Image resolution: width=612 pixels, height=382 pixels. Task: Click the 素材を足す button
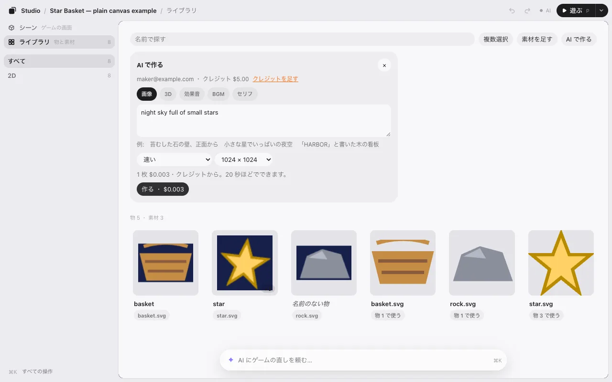[x=537, y=39]
